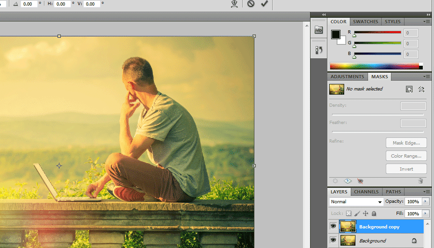434x248 pixels.
Task: Toggle lock image pixels brush icon
Action: pos(357,214)
